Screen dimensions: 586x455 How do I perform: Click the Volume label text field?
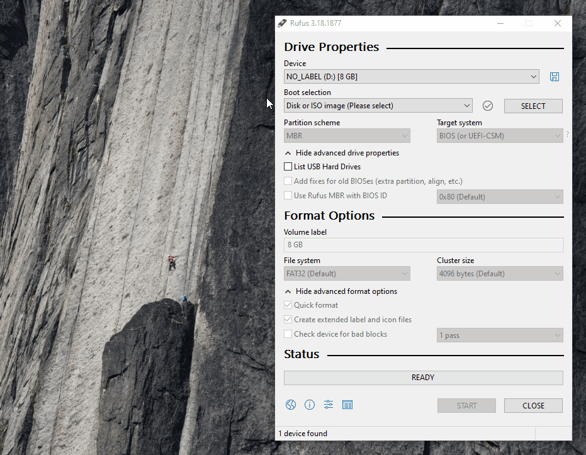coord(423,245)
